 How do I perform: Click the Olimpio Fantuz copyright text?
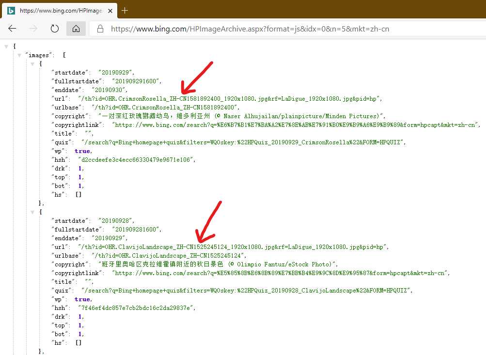[x=218, y=264]
